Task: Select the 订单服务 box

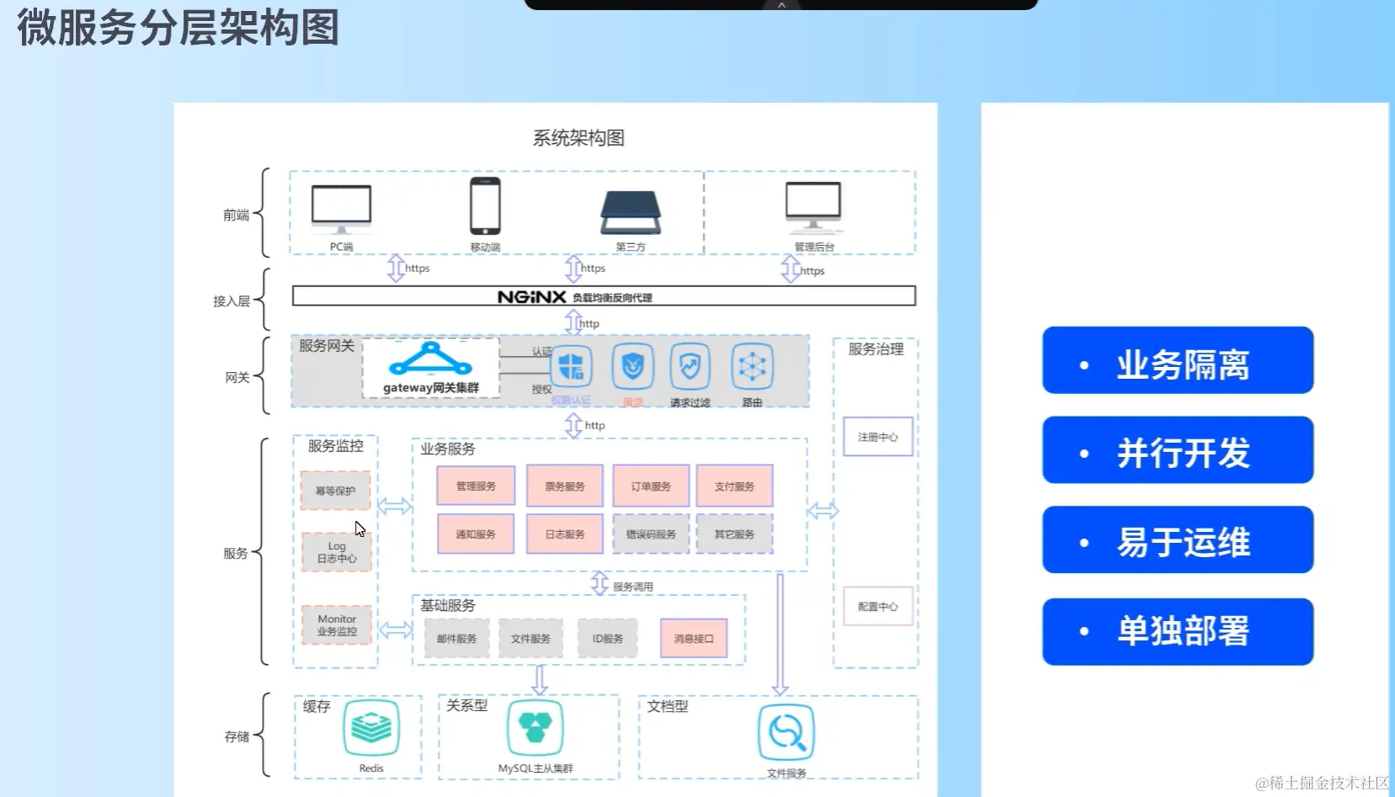Action: 651,486
